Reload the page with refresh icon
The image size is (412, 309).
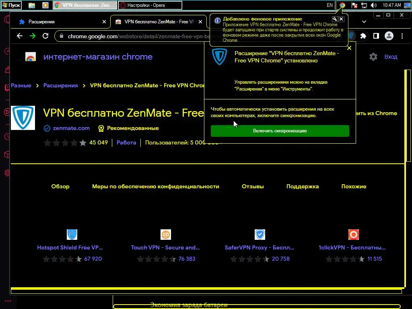click(45, 36)
